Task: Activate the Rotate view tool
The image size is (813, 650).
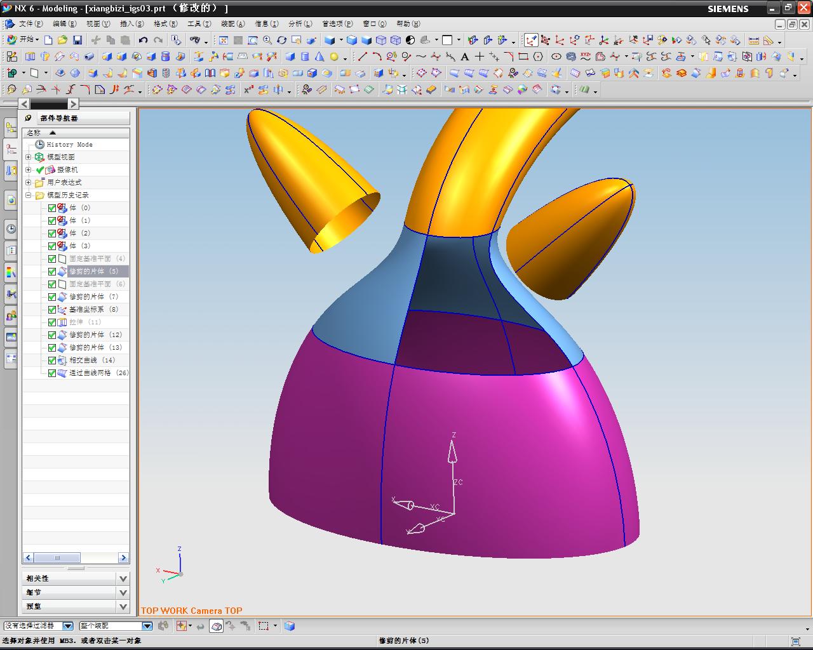Action: [x=282, y=40]
